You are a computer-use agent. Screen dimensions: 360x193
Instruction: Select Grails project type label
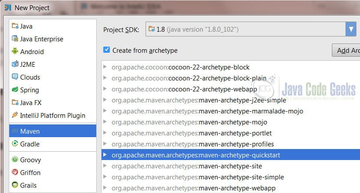(x=29, y=185)
